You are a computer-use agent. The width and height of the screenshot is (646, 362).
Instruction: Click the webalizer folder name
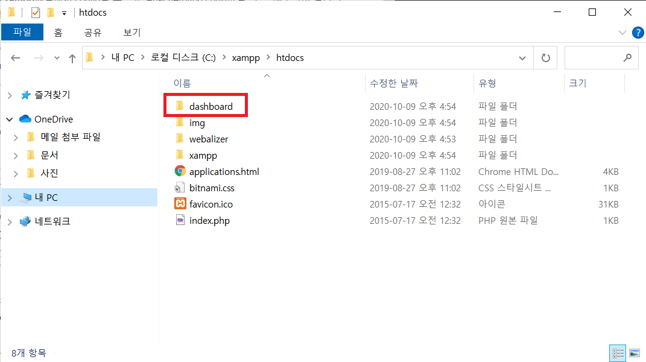tap(209, 139)
